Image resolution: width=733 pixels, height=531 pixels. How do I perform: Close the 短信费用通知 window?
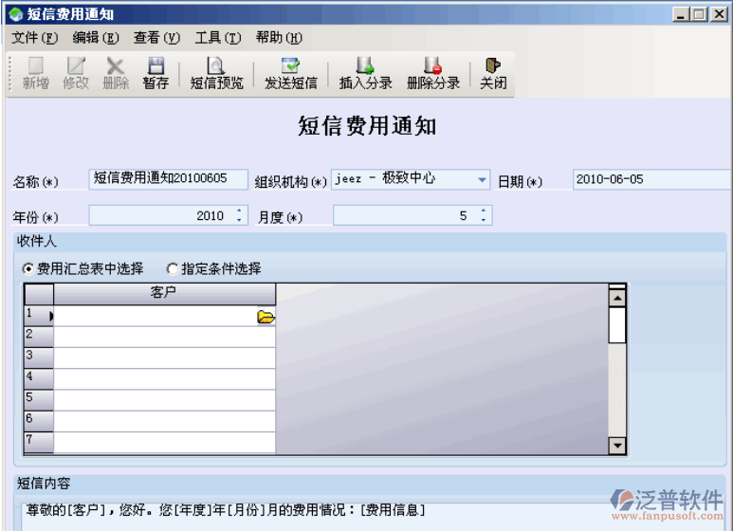719,14
